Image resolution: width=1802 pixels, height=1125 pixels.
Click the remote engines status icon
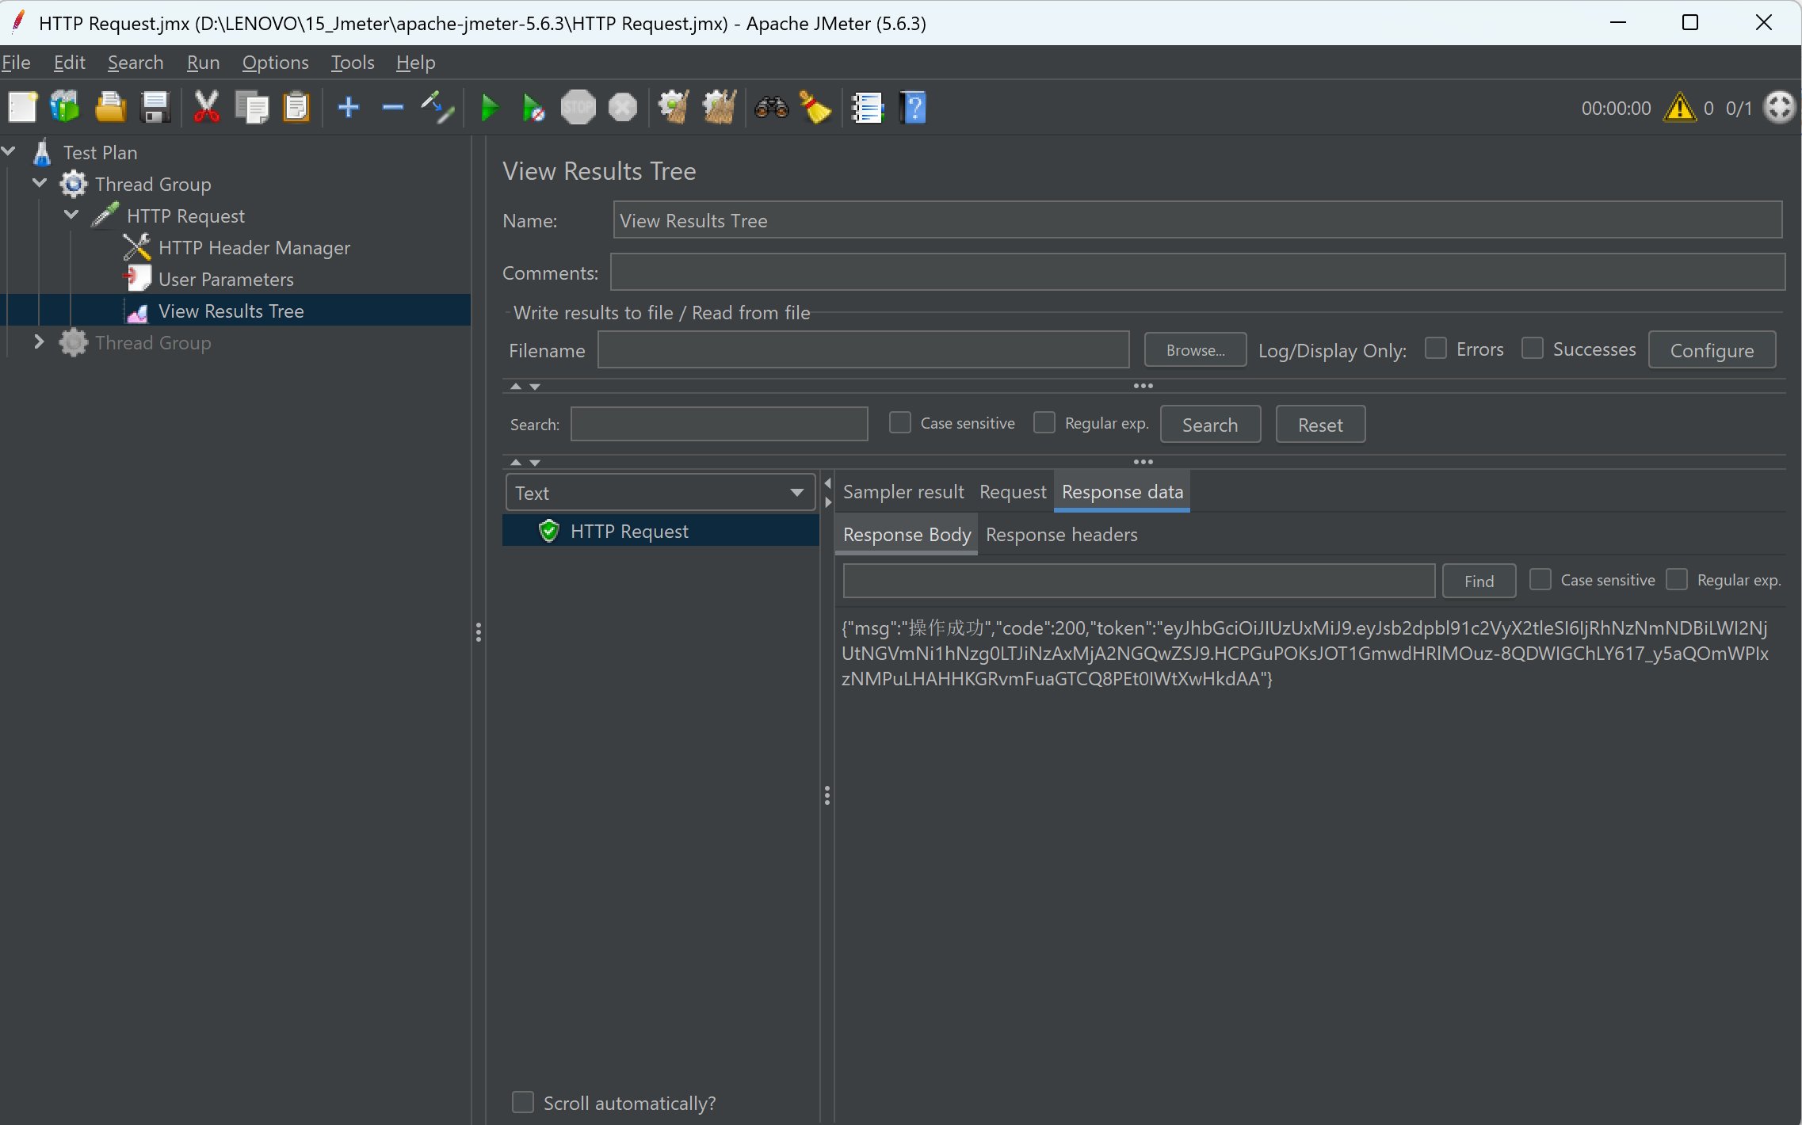point(1779,107)
